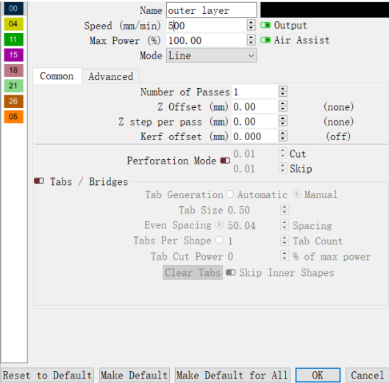Select the green layer 11 swatch
This screenshot has height=383, width=389.
coord(14,40)
